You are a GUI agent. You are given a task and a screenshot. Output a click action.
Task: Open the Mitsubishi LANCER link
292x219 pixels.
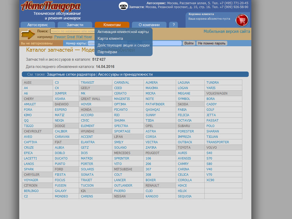click(x=120, y=180)
